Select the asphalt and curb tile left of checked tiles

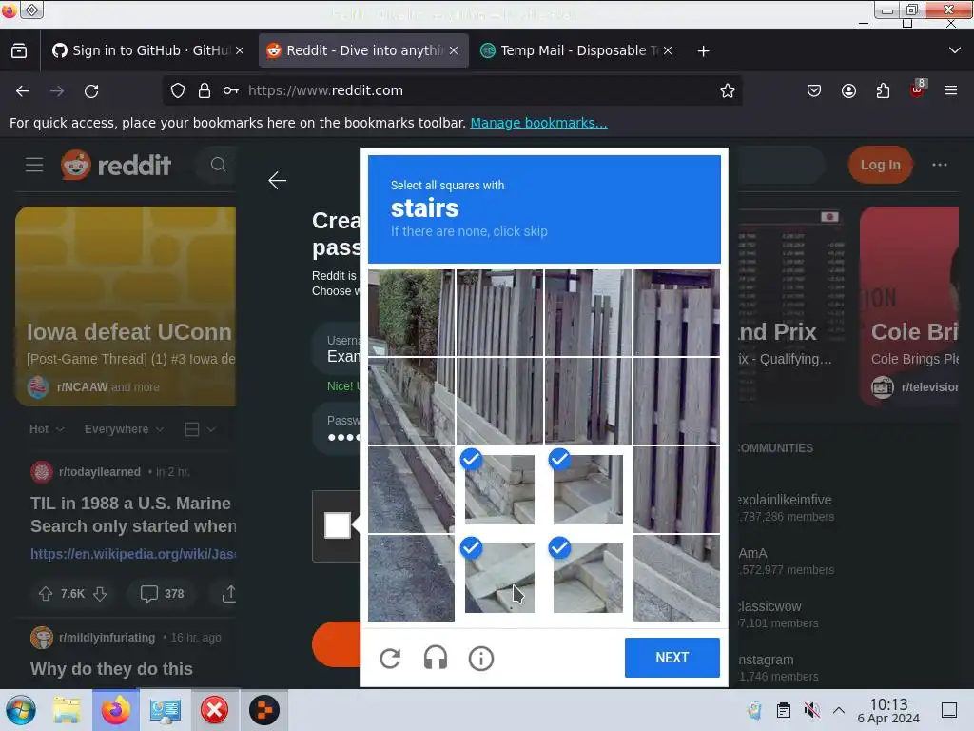411,489
